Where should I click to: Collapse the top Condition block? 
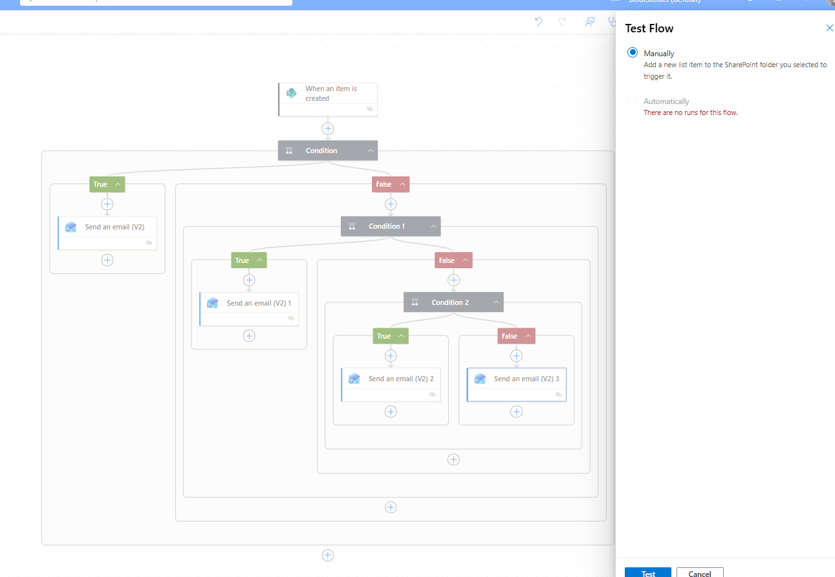click(371, 151)
